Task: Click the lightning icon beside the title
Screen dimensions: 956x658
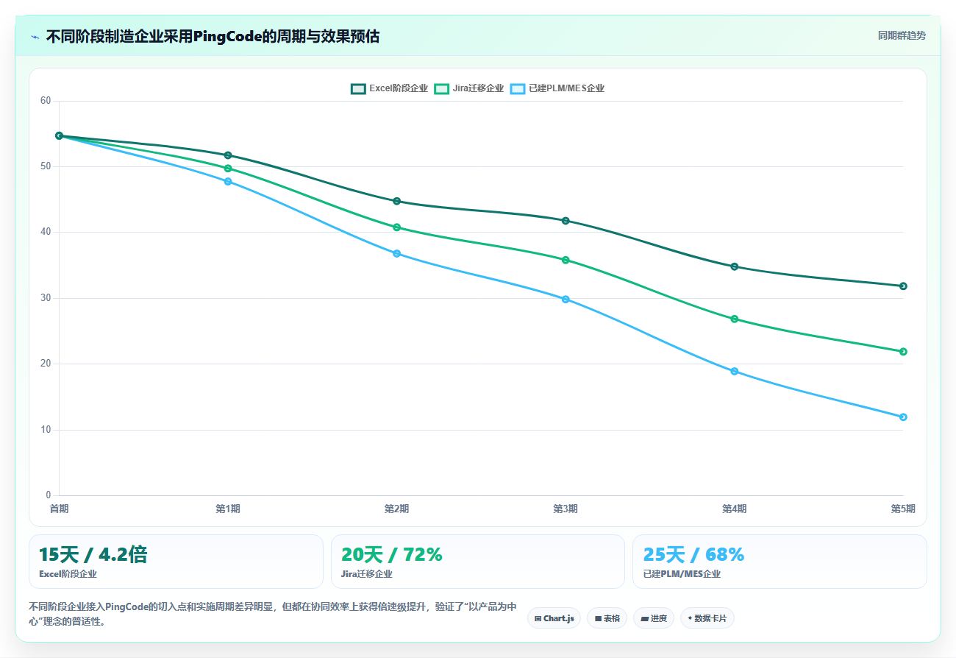Action: [x=35, y=37]
